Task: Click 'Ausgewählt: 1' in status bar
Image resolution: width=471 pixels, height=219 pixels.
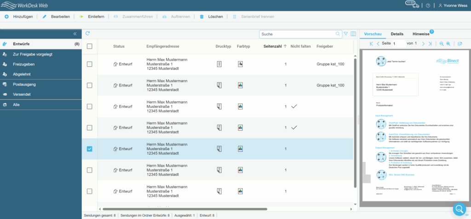Action: point(185,215)
